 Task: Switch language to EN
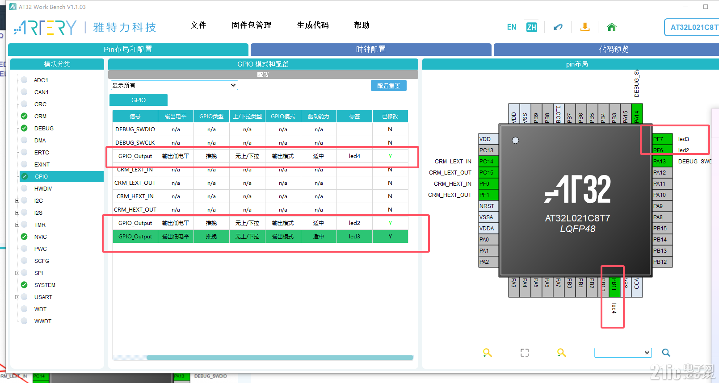512,27
